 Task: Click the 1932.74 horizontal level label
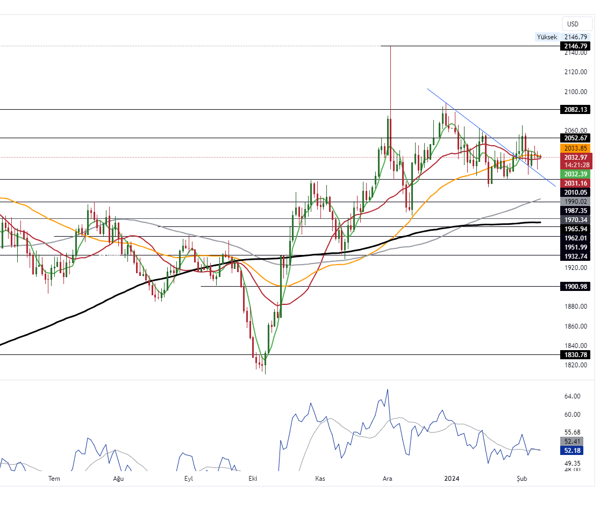[x=575, y=255]
